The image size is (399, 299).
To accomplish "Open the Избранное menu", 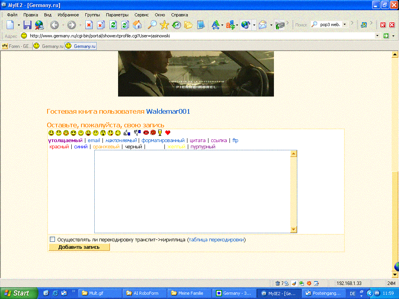I will coord(68,15).
